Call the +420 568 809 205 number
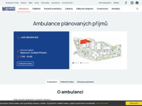This screenshot has height=106, width=142. [29, 37]
